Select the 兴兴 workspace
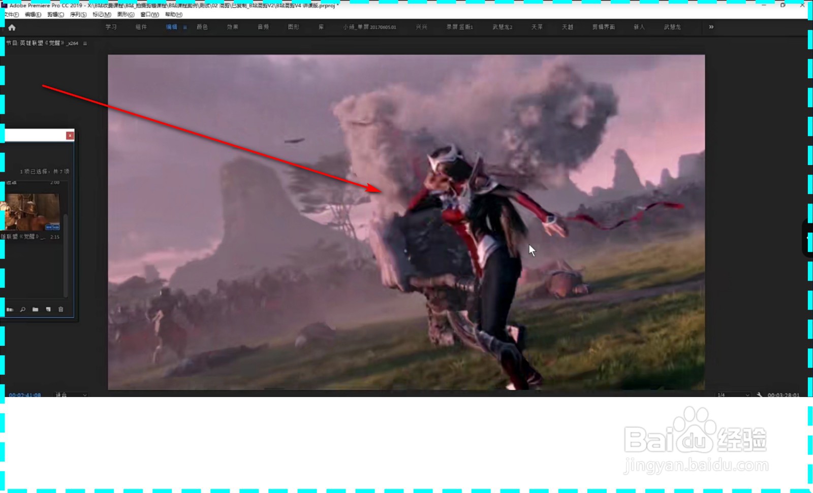813x493 pixels. point(422,27)
